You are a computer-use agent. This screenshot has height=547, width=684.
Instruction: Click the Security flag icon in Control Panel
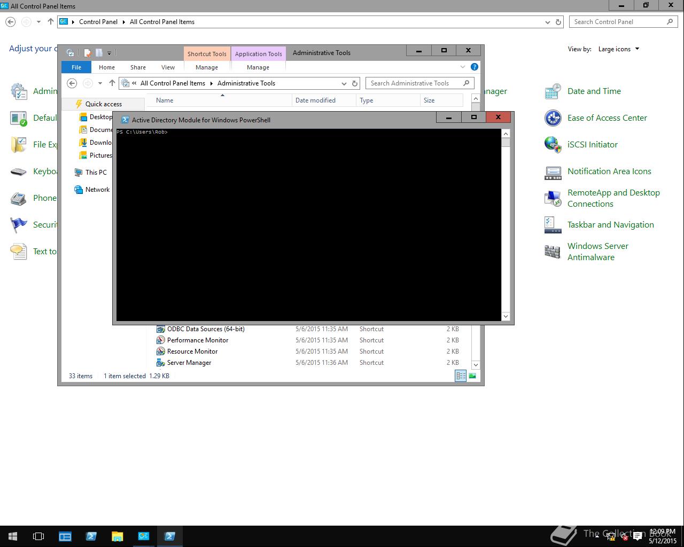tap(19, 225)
